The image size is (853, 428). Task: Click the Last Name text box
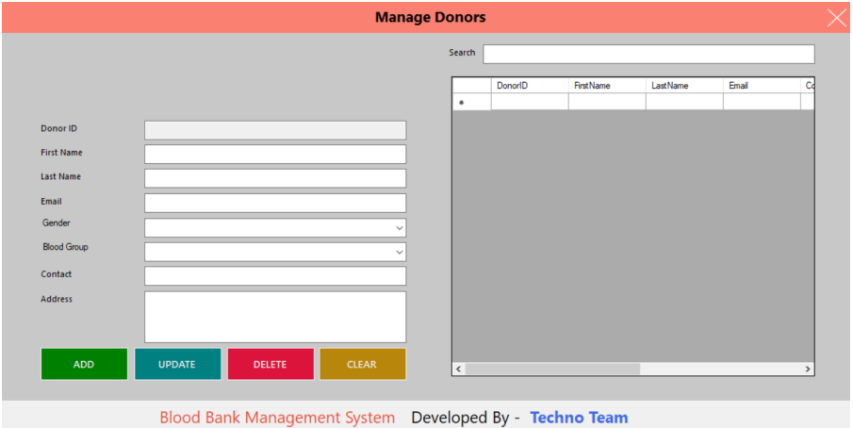(x=274, y=178)
